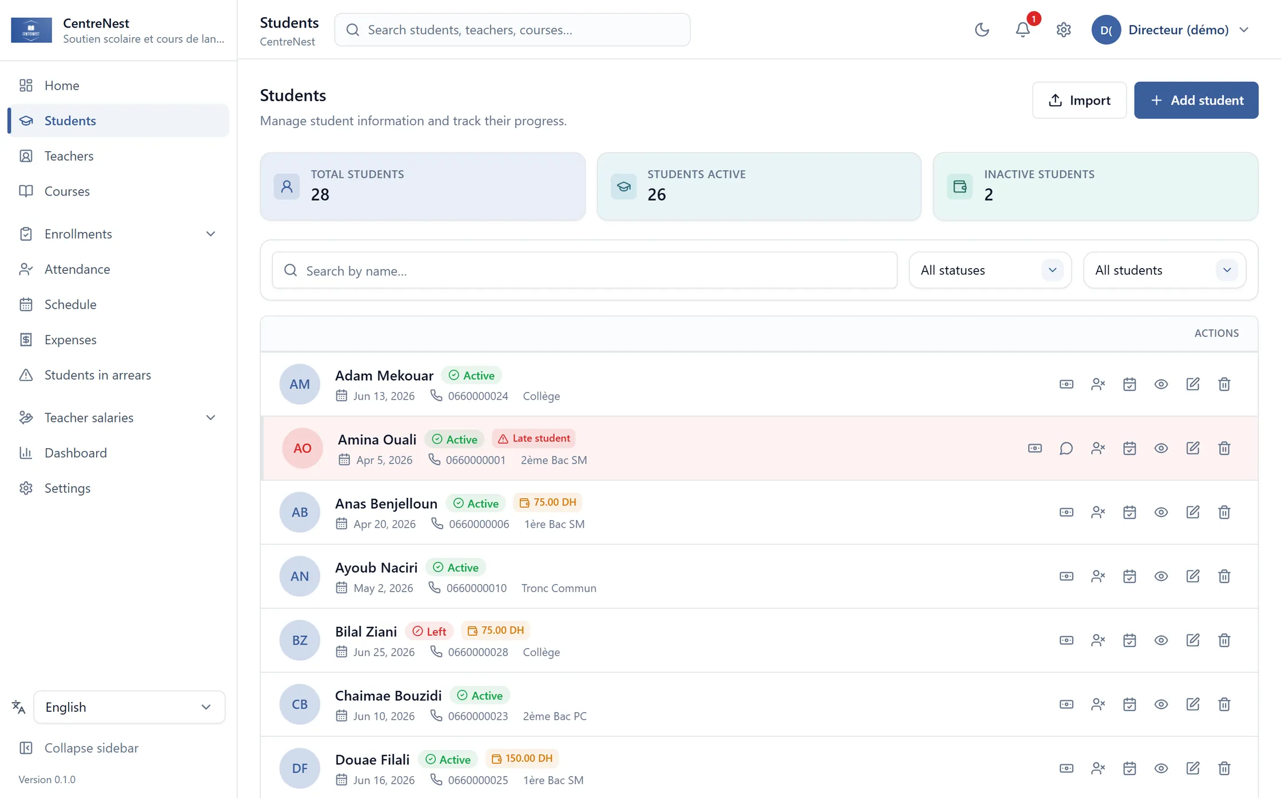Expand Enrollments submenu
The width and height of the screenshot is (1281, 798).
coord(118,234)
